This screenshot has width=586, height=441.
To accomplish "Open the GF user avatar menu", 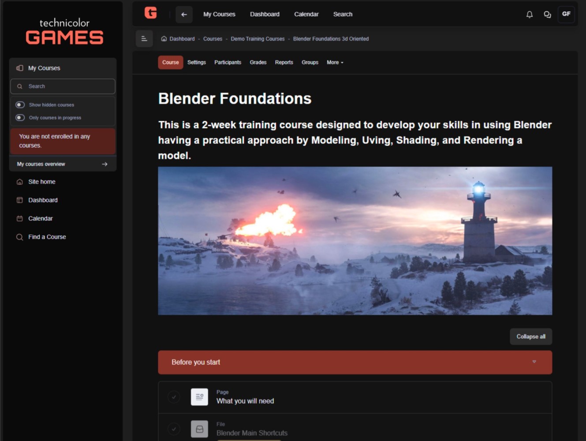I will (566, 14).
